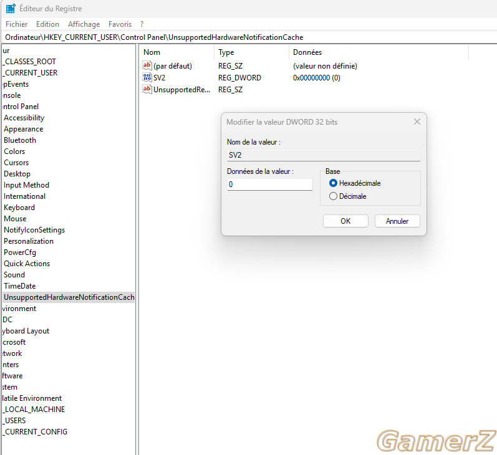This screenshot has width=497, height=455.
Task: Select the Bluetooth key in tree
Action: [20, 140]
